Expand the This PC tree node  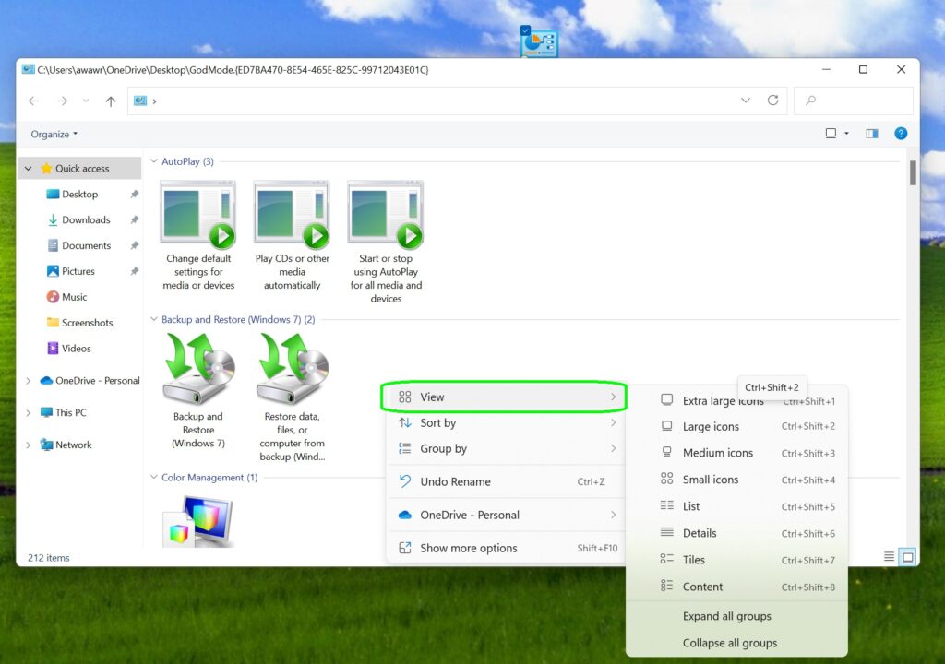point(28,413)
